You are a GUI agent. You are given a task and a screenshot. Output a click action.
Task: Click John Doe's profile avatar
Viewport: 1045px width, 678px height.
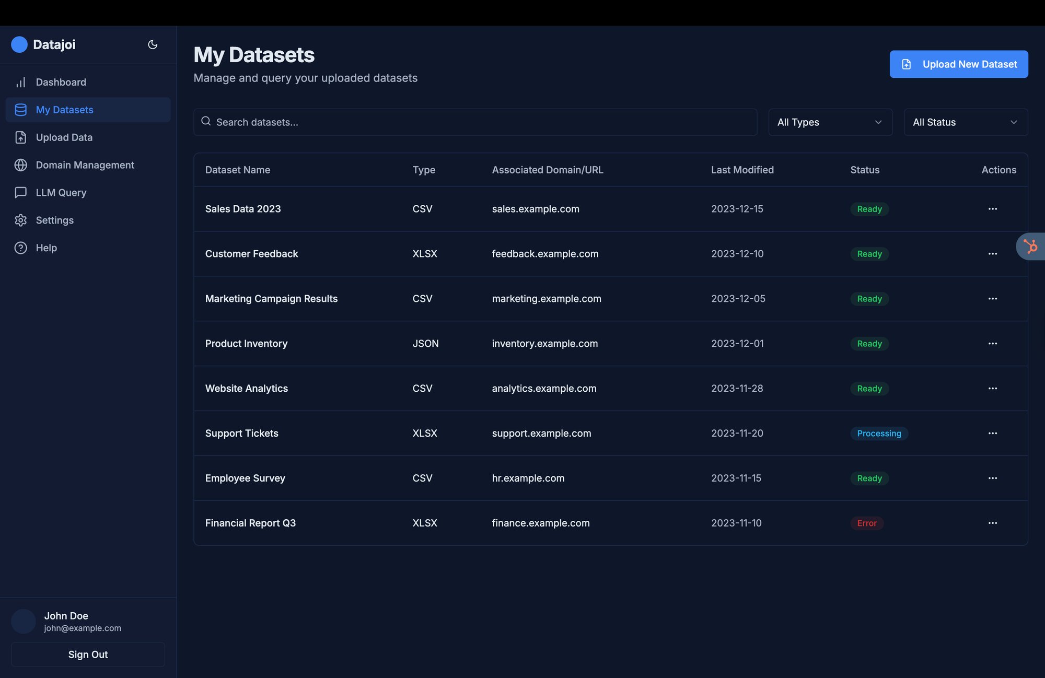[x=24, y=621]
